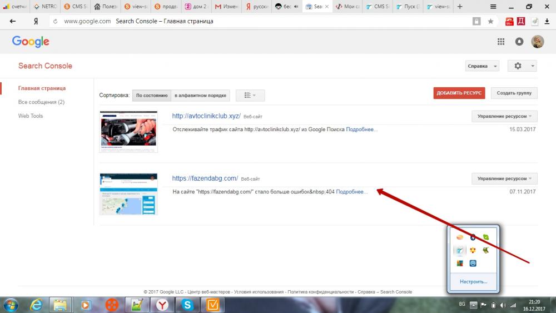
Task: Click the highlighted blue feather tray icon
Action: coord(460,250)
